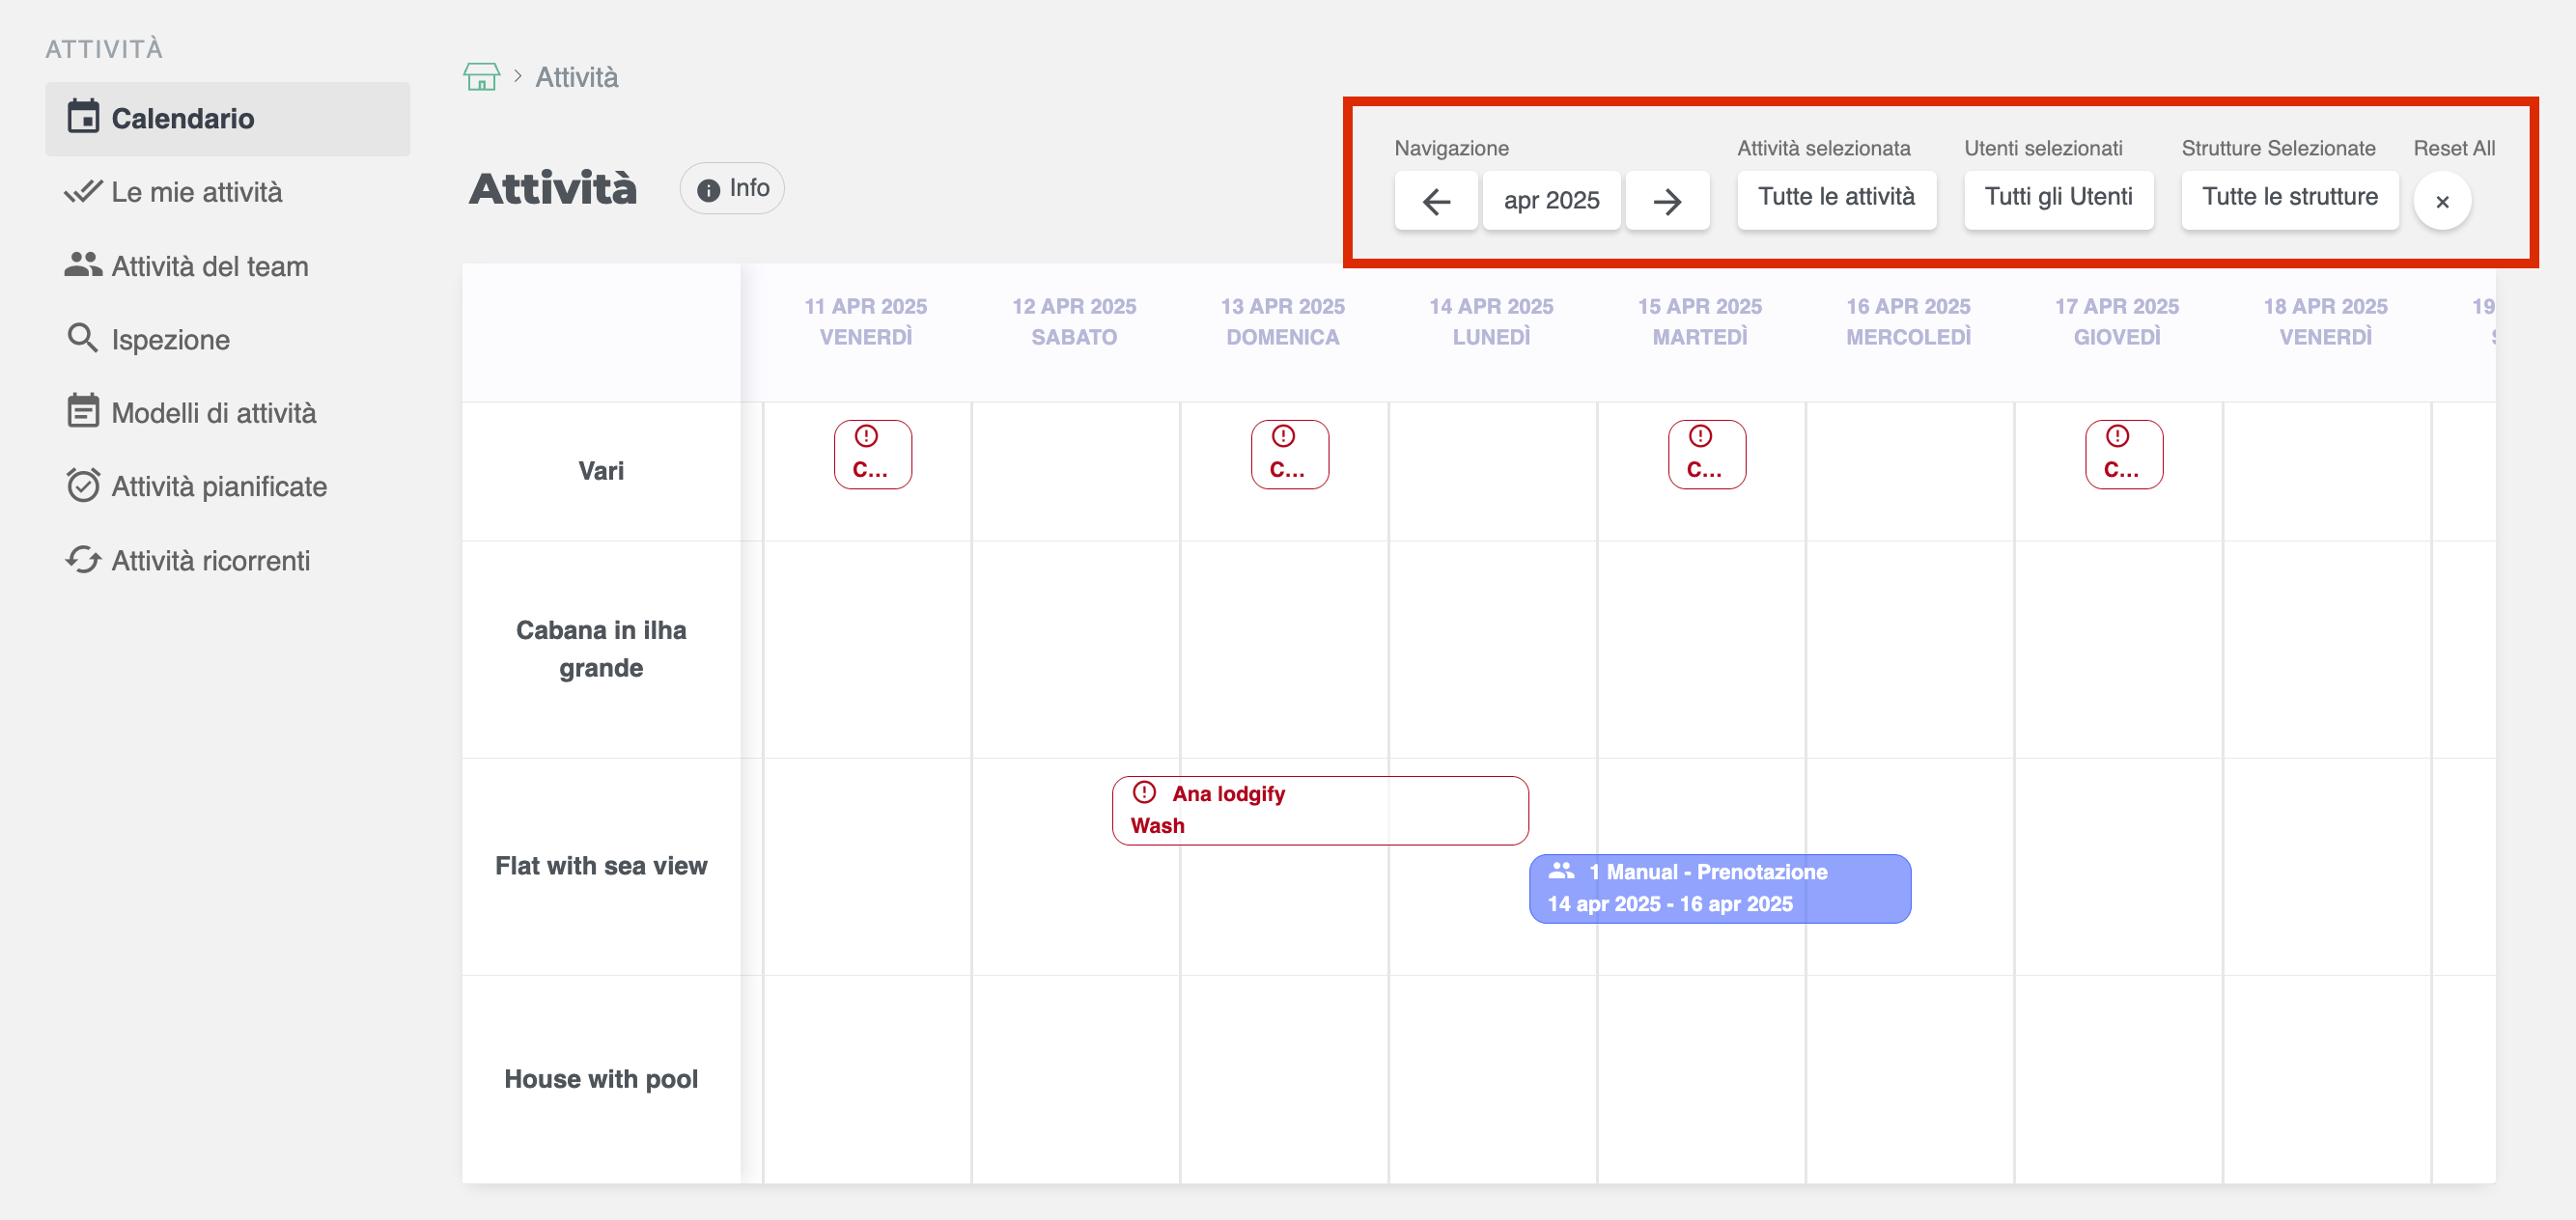Open the Info button next to Attività
Viewport: 2576px width, 1220px height.
click(x=732, y=189)
